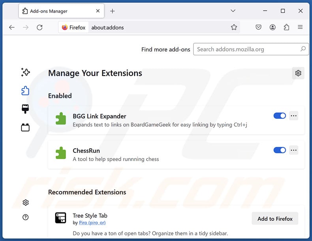Viewport: 312px width, 241px height.
Task: Click the Tree Style Tab title
Action: (90, 216)
